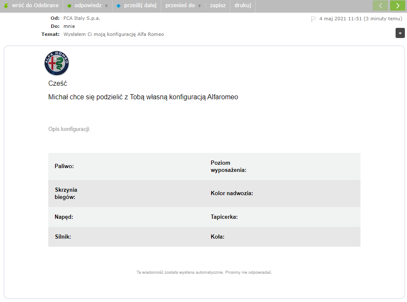Click the Kolor nadwozia table cell
407x302 pixels.
pyautogui.click(x=283, y=193)
